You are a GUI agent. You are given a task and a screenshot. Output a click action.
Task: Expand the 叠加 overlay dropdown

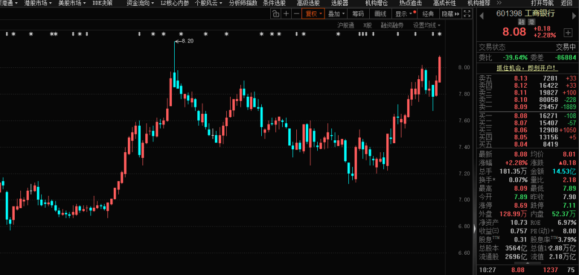point(336,14)
